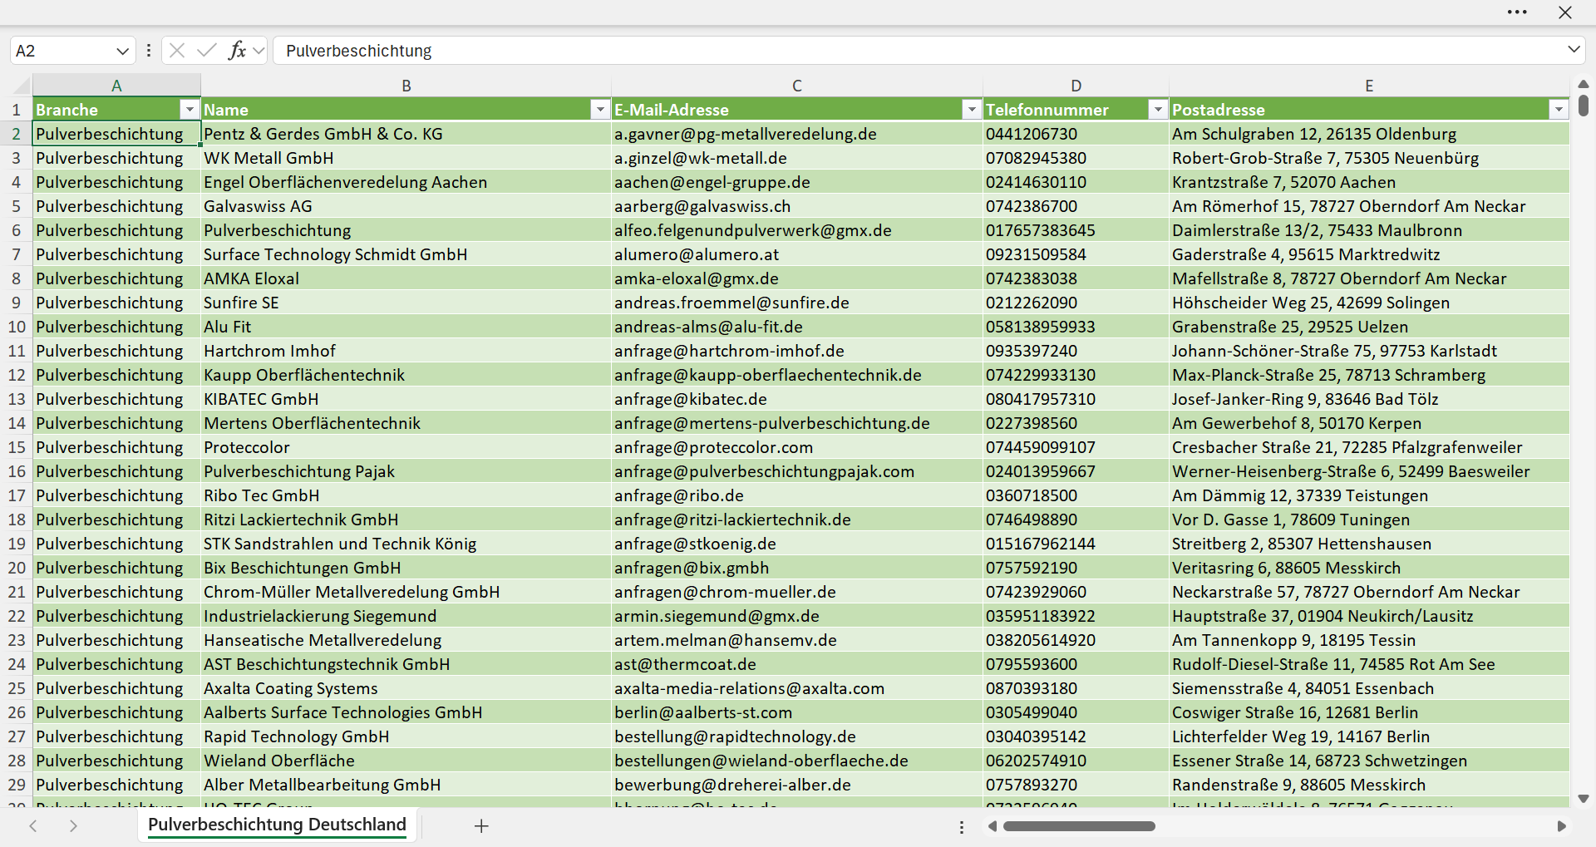Click the cancel formula entry X icon
This screenshot has width=1596, height=847.
pos(177,51)
